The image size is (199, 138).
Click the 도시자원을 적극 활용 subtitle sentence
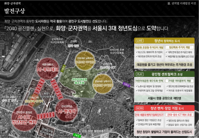coord(56,21)
